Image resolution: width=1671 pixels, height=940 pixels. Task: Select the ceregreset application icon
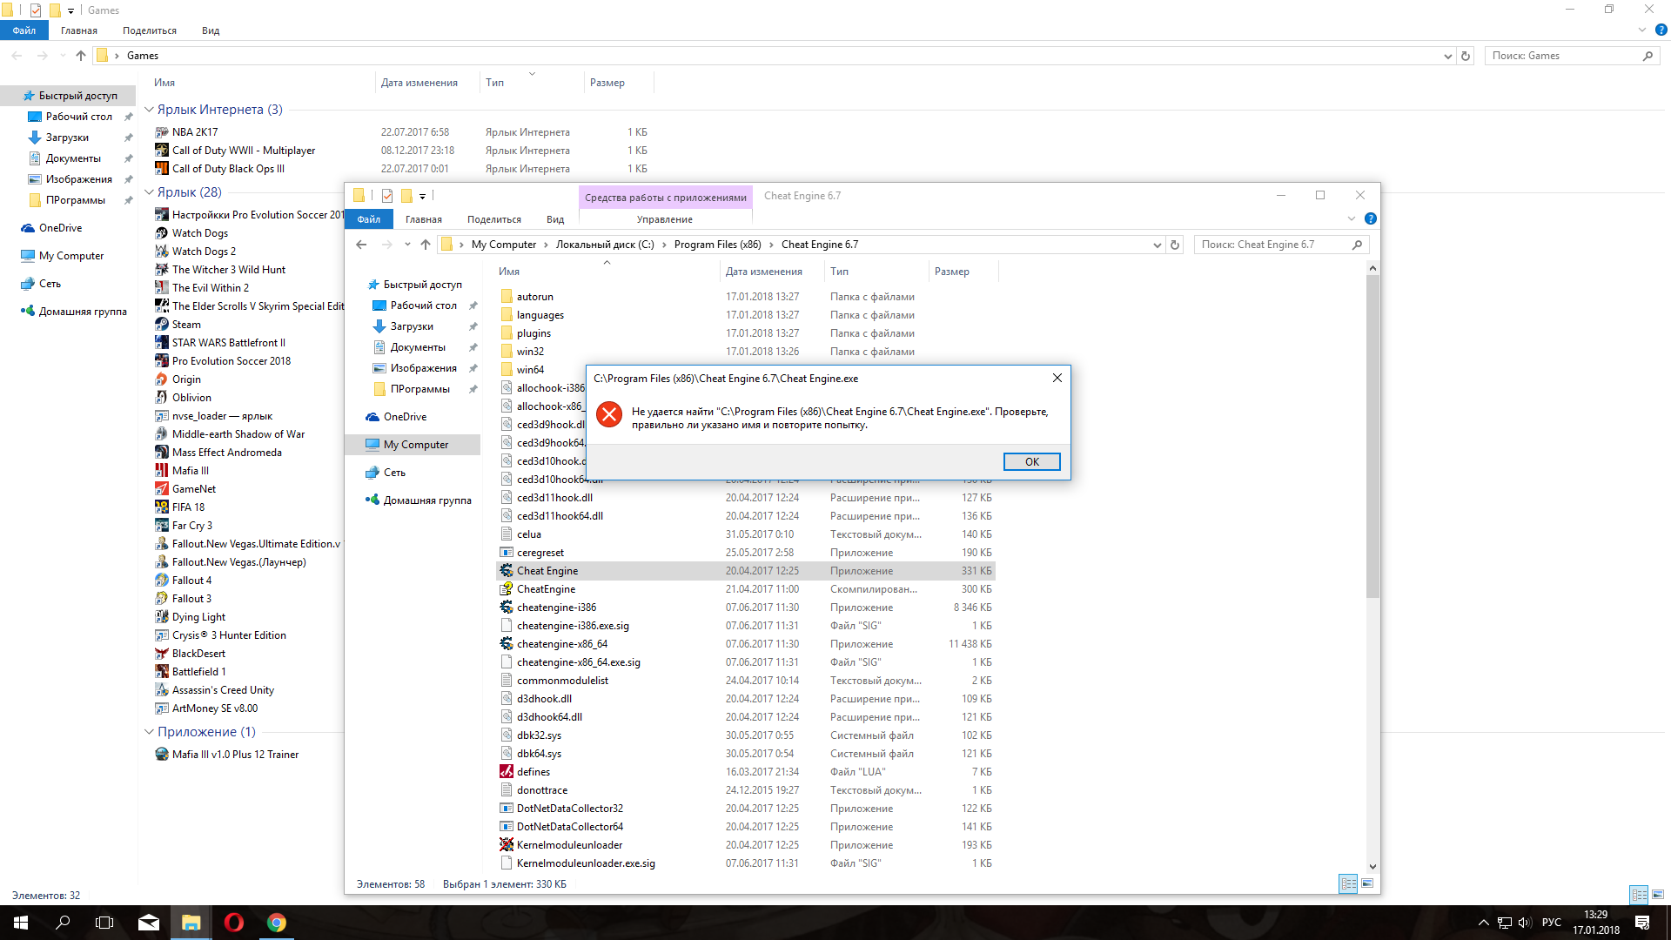pos(507,553)
